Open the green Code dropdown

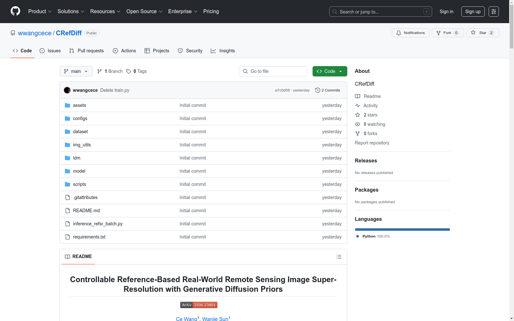330,71
